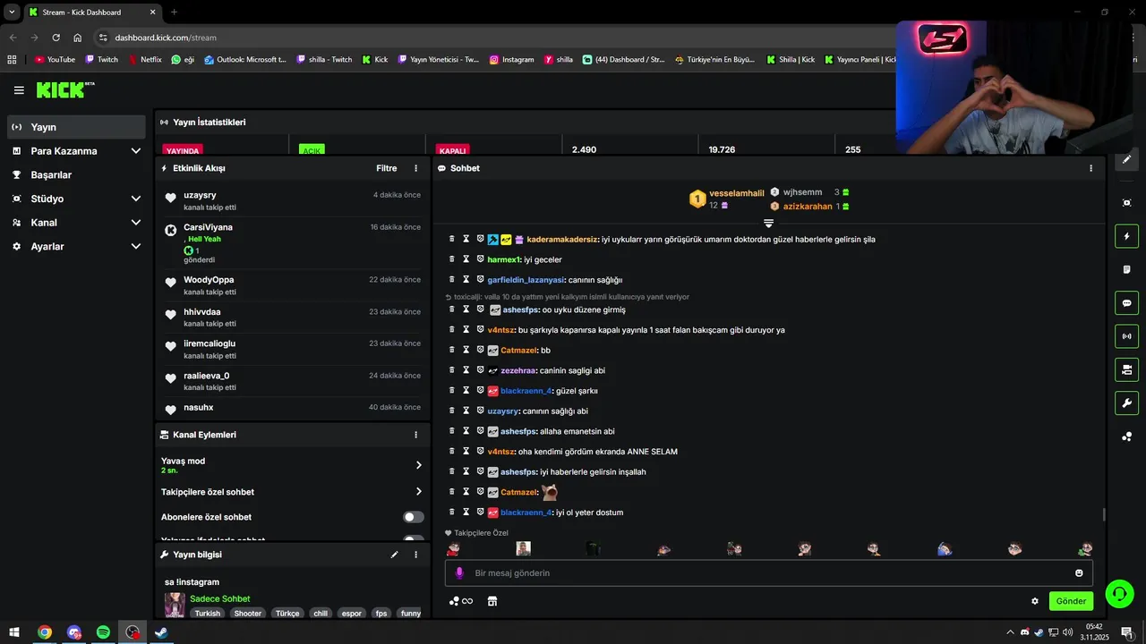The height and width of the screenshot is (644, 1146).
Task: Open Takipçilere özel sohbet arrow
Action: [x=418, y=492]
